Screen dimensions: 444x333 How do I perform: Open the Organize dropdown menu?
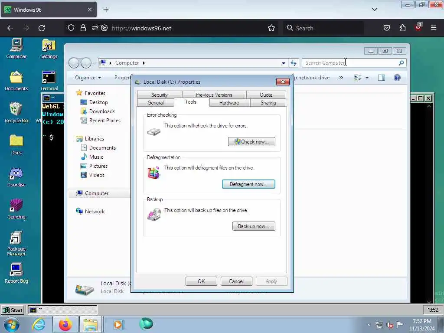[88, 78]
